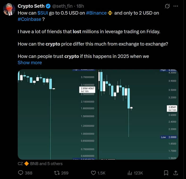Open the left Binance chart image
Image resolution: width=186 pixels, height=179 pixels.
coord(57,114)
